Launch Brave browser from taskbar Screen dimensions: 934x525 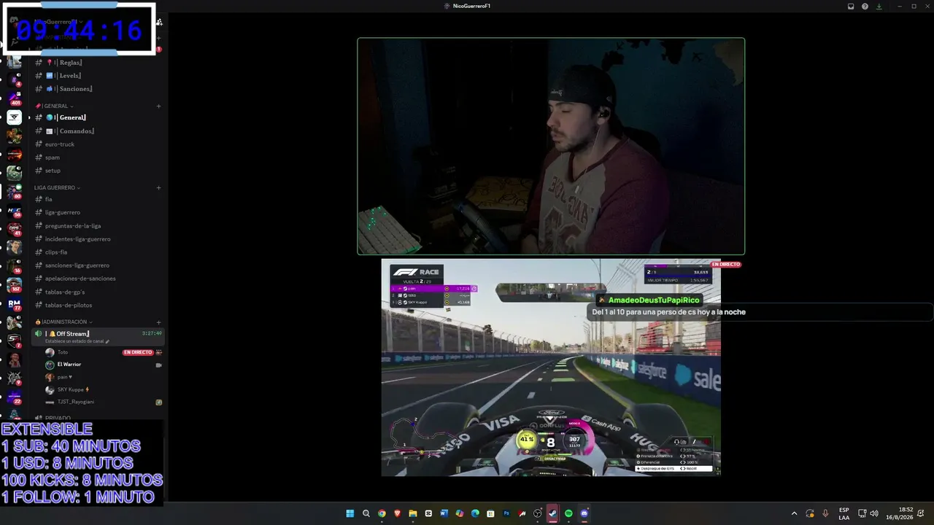click(397, 513)
